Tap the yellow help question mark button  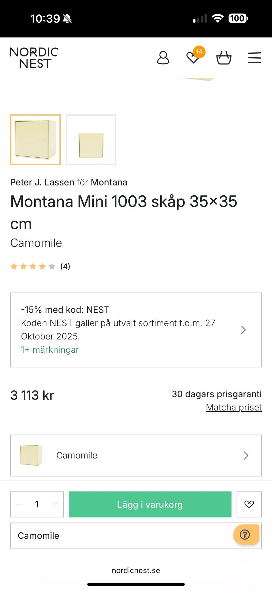pos(245,534)
